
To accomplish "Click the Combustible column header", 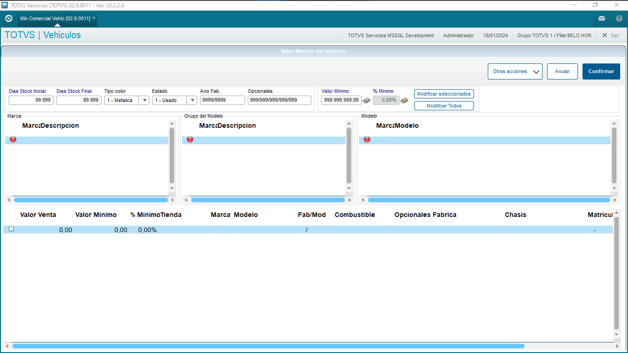I will (x=355, y=215).
